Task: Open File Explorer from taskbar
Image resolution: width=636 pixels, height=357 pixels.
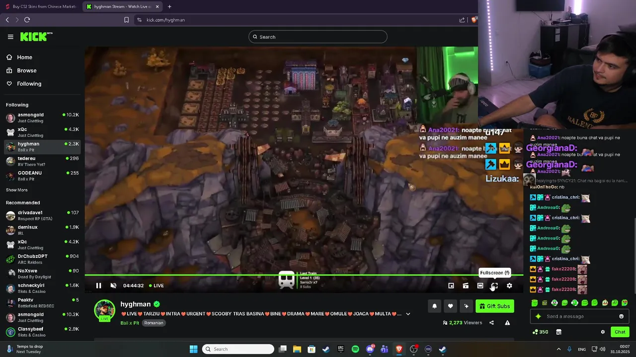Action: tap(297, 349)
